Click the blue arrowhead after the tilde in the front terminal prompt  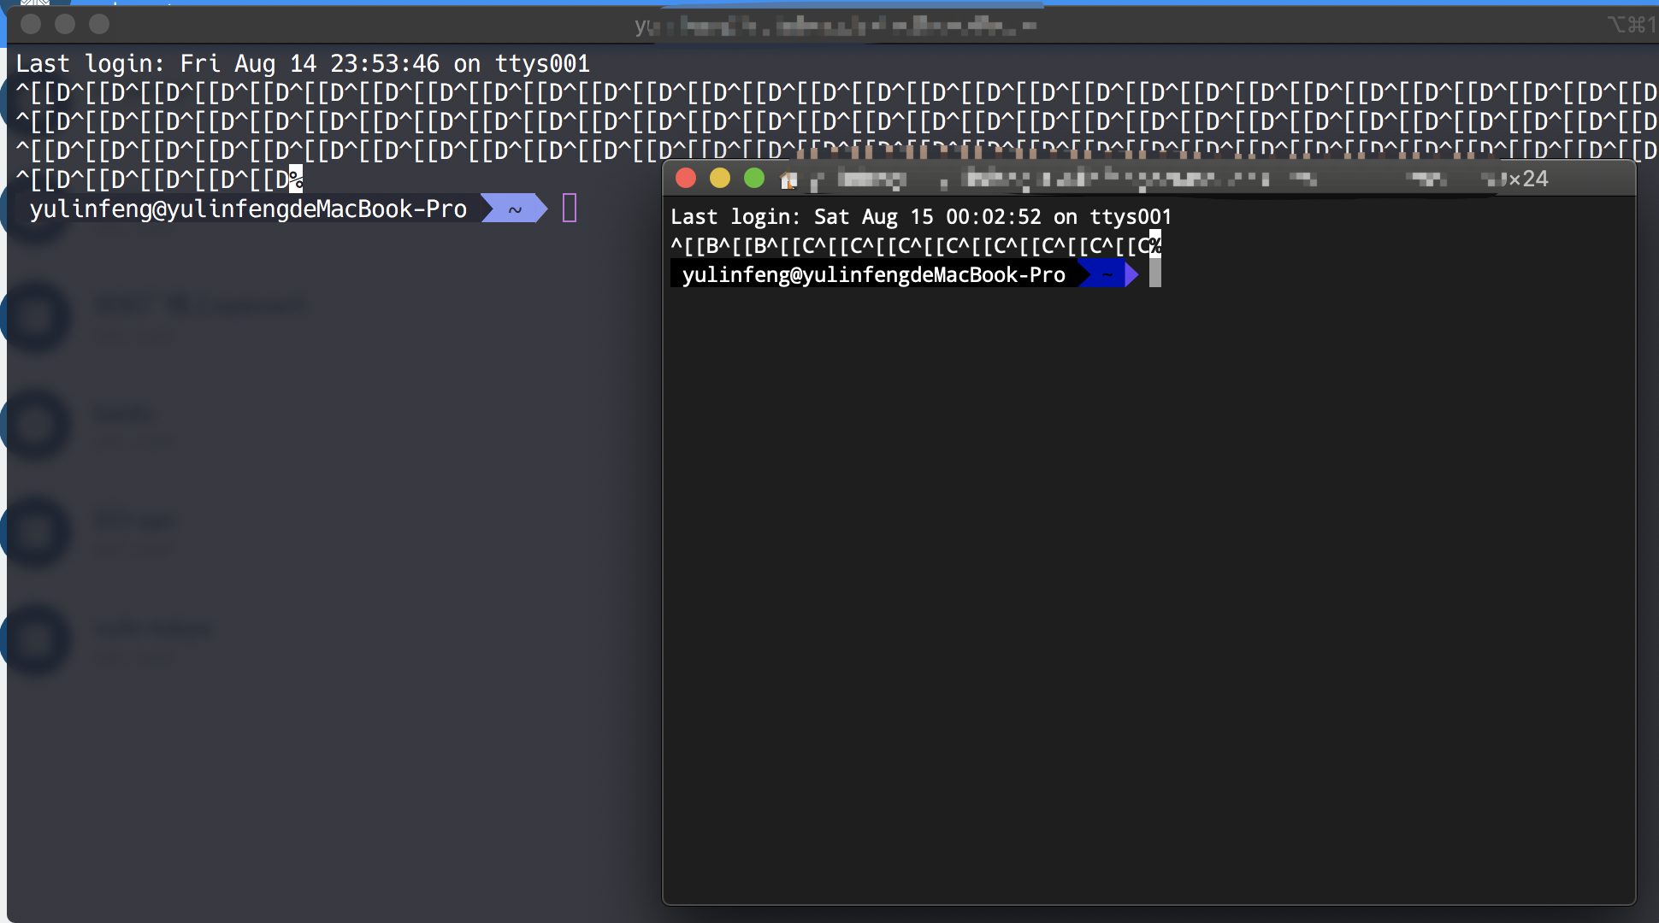pos(1131,273)
